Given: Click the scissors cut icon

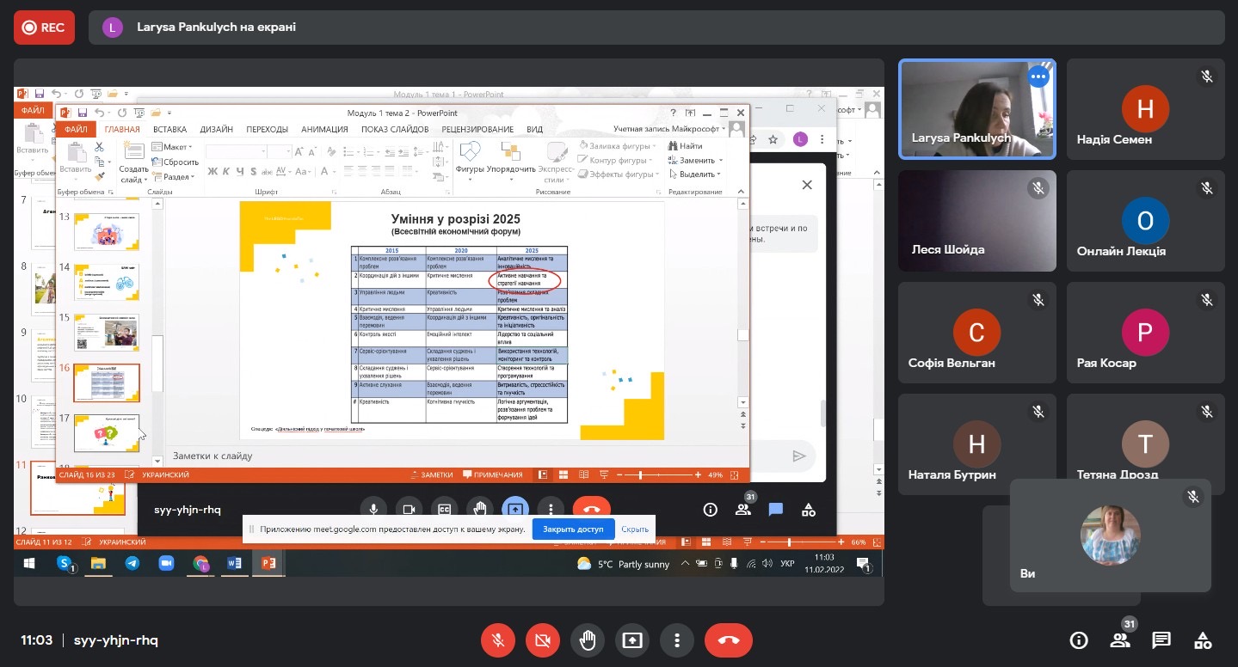Looking at the screenshot, I should 99,147.
